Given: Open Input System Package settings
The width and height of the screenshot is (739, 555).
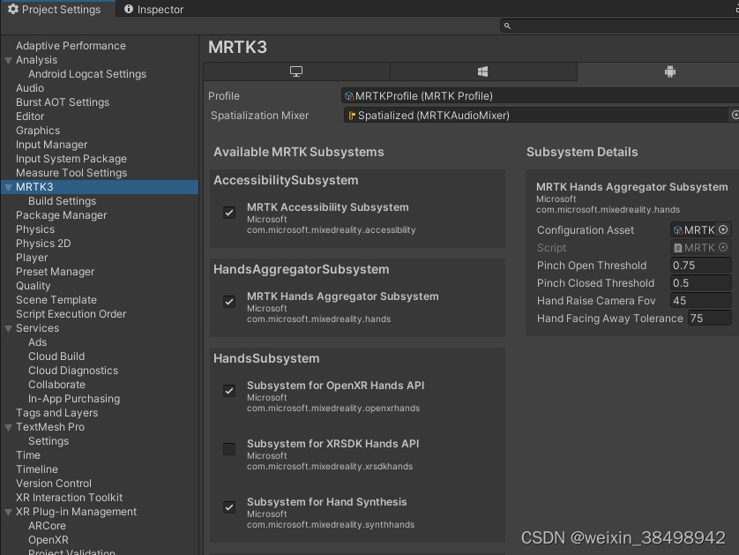Looking at the screenshot, I should click(x=71, y=159).
